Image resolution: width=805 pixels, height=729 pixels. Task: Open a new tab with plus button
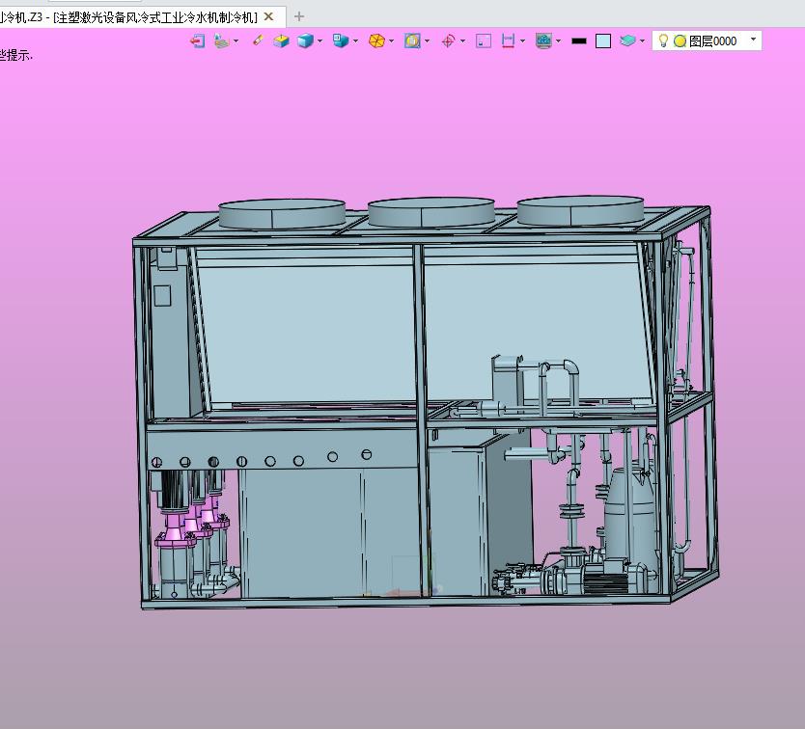pos(299,17)
